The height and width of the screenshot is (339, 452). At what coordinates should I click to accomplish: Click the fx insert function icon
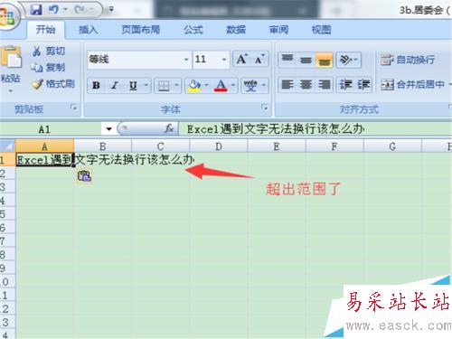point(169,128)
